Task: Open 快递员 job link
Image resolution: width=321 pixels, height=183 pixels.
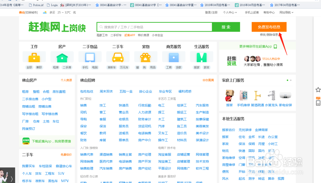Action: 124,105
